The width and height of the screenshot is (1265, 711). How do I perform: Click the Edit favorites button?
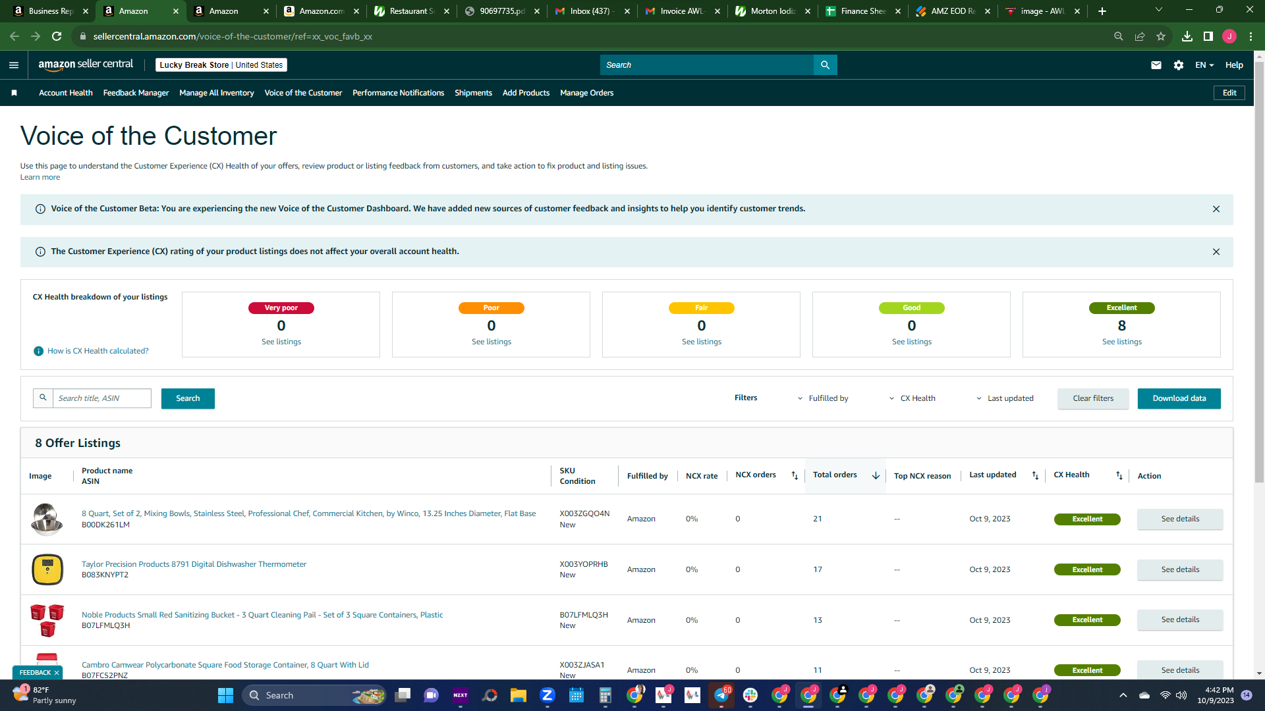pos(1229,93)
